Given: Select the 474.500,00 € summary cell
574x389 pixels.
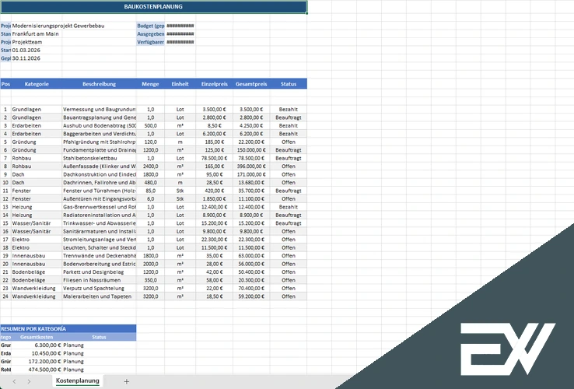Looking at the screenshot, I should tap(37, 370).
